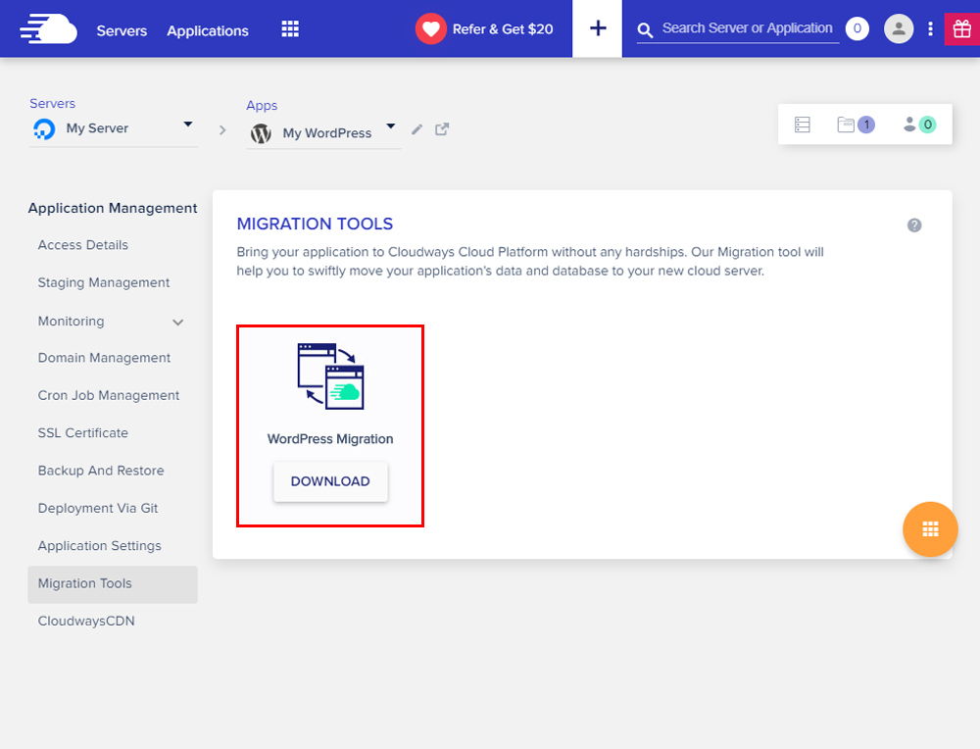This screenshot has height=749, width=980.
Task: Edit app name with pencil icon
Action: [x=416, y=129]
